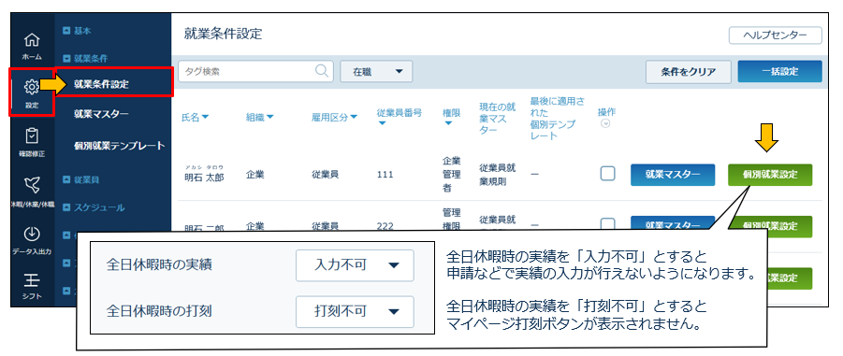Check the box for 明石 二郎 row
The width and height of the screenshot is (843, 356).
coord(607,224)
